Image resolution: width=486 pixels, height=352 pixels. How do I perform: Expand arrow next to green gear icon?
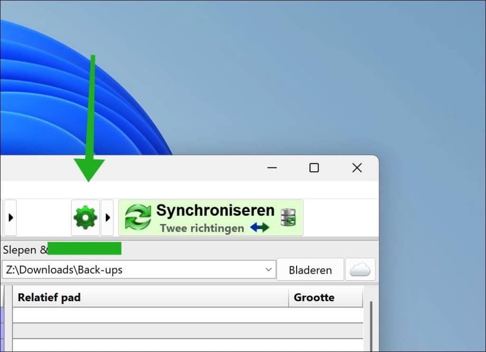[108, 218]
